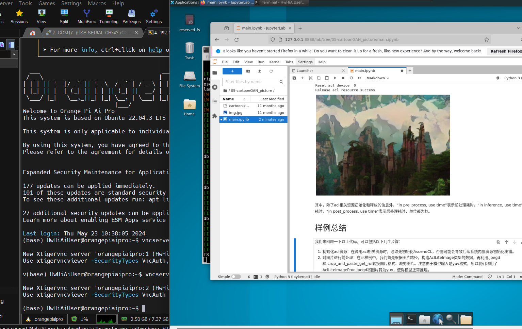Restart the kernel from notebook toolbar

pos(351,78)
